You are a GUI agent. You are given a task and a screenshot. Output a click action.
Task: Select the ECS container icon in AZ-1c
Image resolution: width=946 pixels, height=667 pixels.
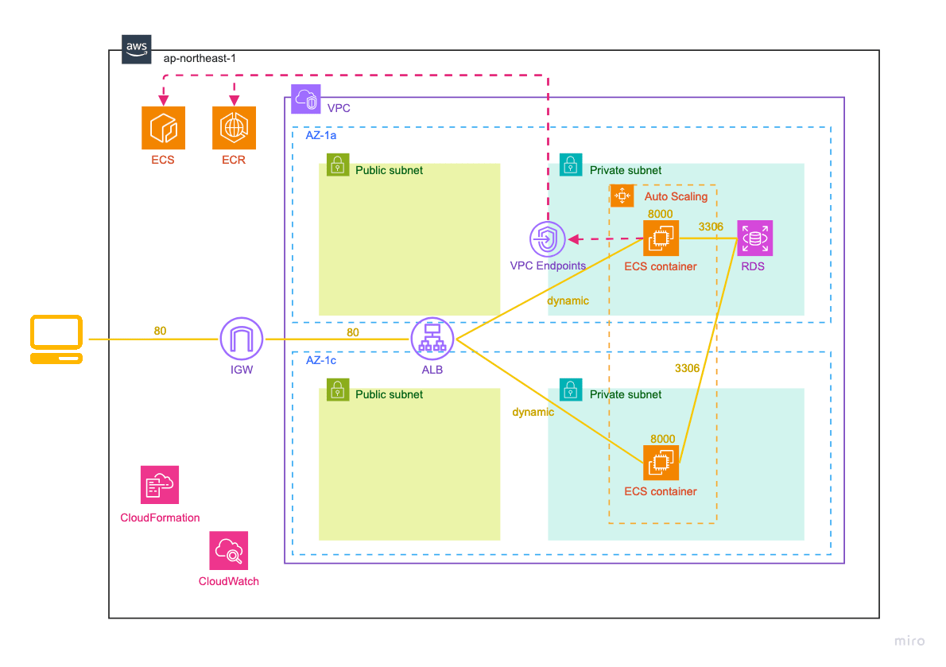661,463
